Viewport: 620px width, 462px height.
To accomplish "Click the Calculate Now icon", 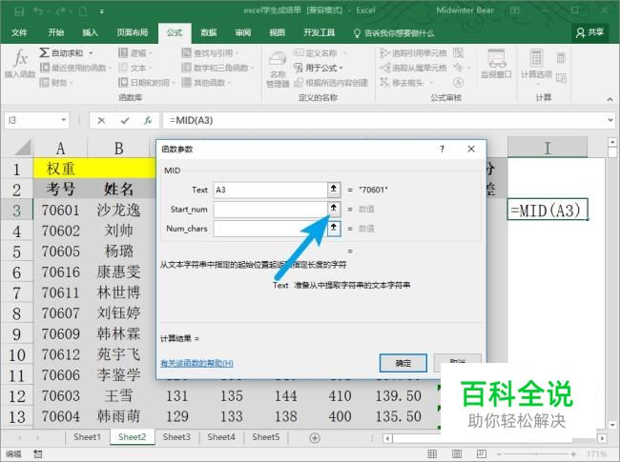I will tap(561, 58).
